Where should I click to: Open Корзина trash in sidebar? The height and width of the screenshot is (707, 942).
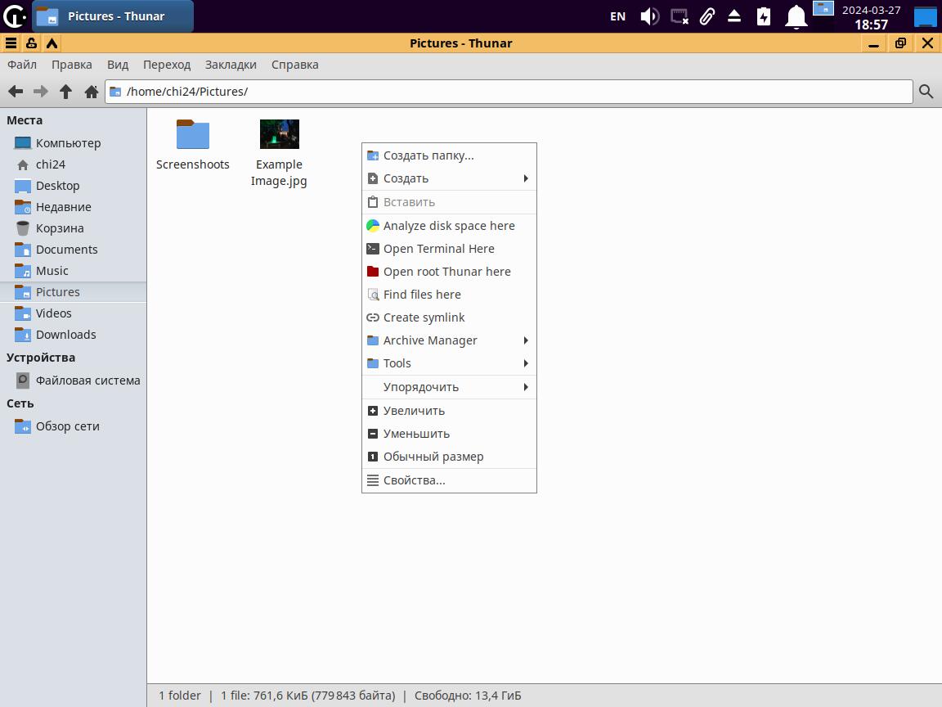[59, 228]
